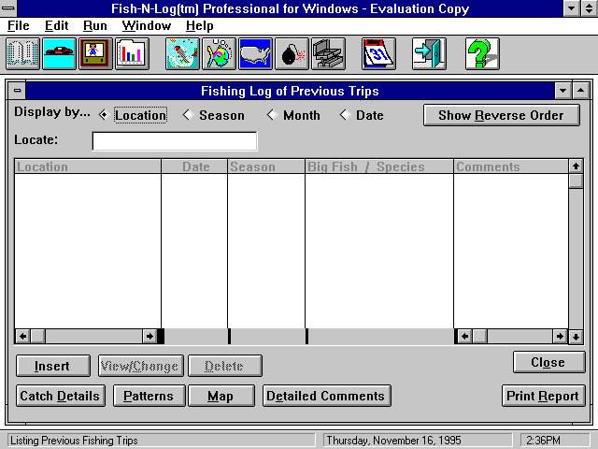Select the Month display option
The height and width of the screenshot is (449, 598).
[293, 116]
